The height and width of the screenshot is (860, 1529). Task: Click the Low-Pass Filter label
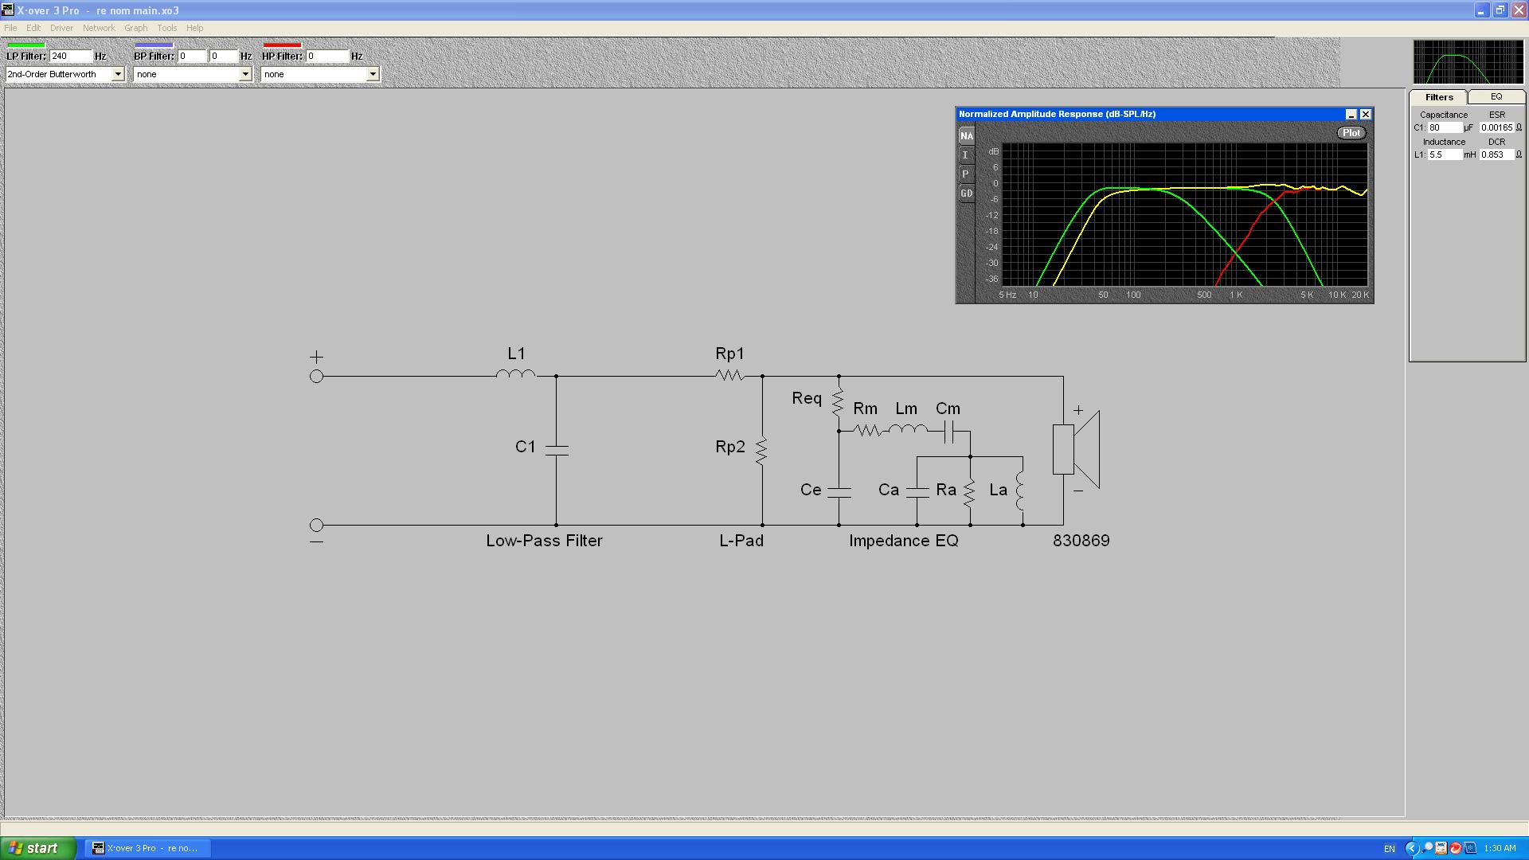(x=544, y=541)
